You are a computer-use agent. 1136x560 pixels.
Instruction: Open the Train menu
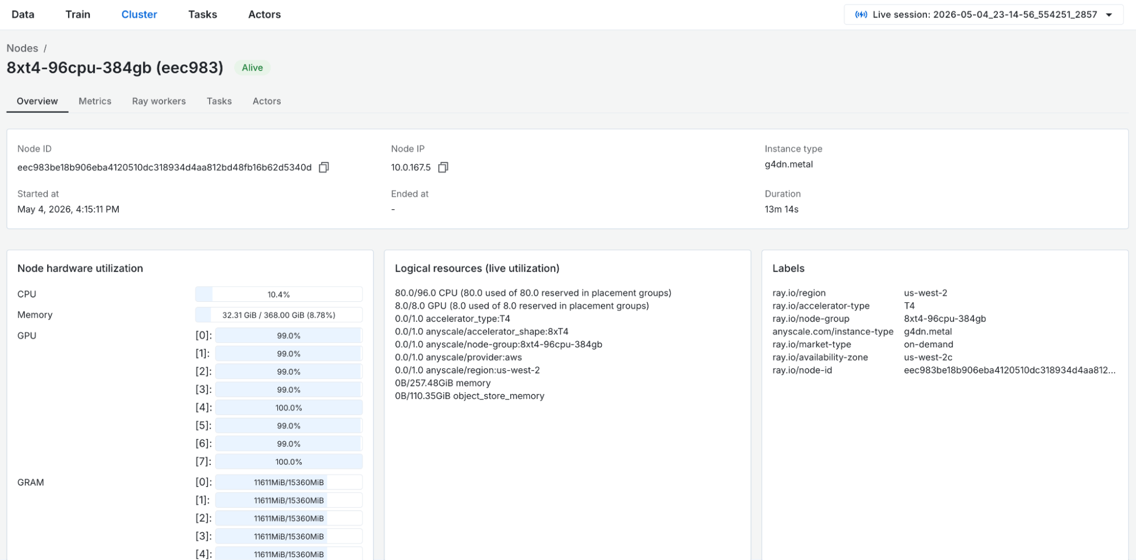tap(78, 15)
